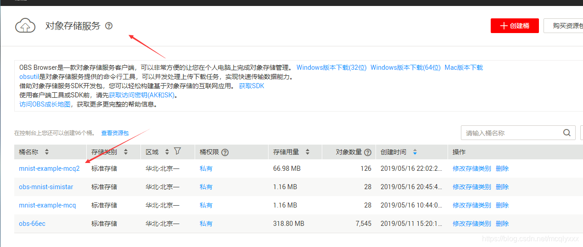Open the 查看资源包 link

pyautogui.click(x=115, y=133)
